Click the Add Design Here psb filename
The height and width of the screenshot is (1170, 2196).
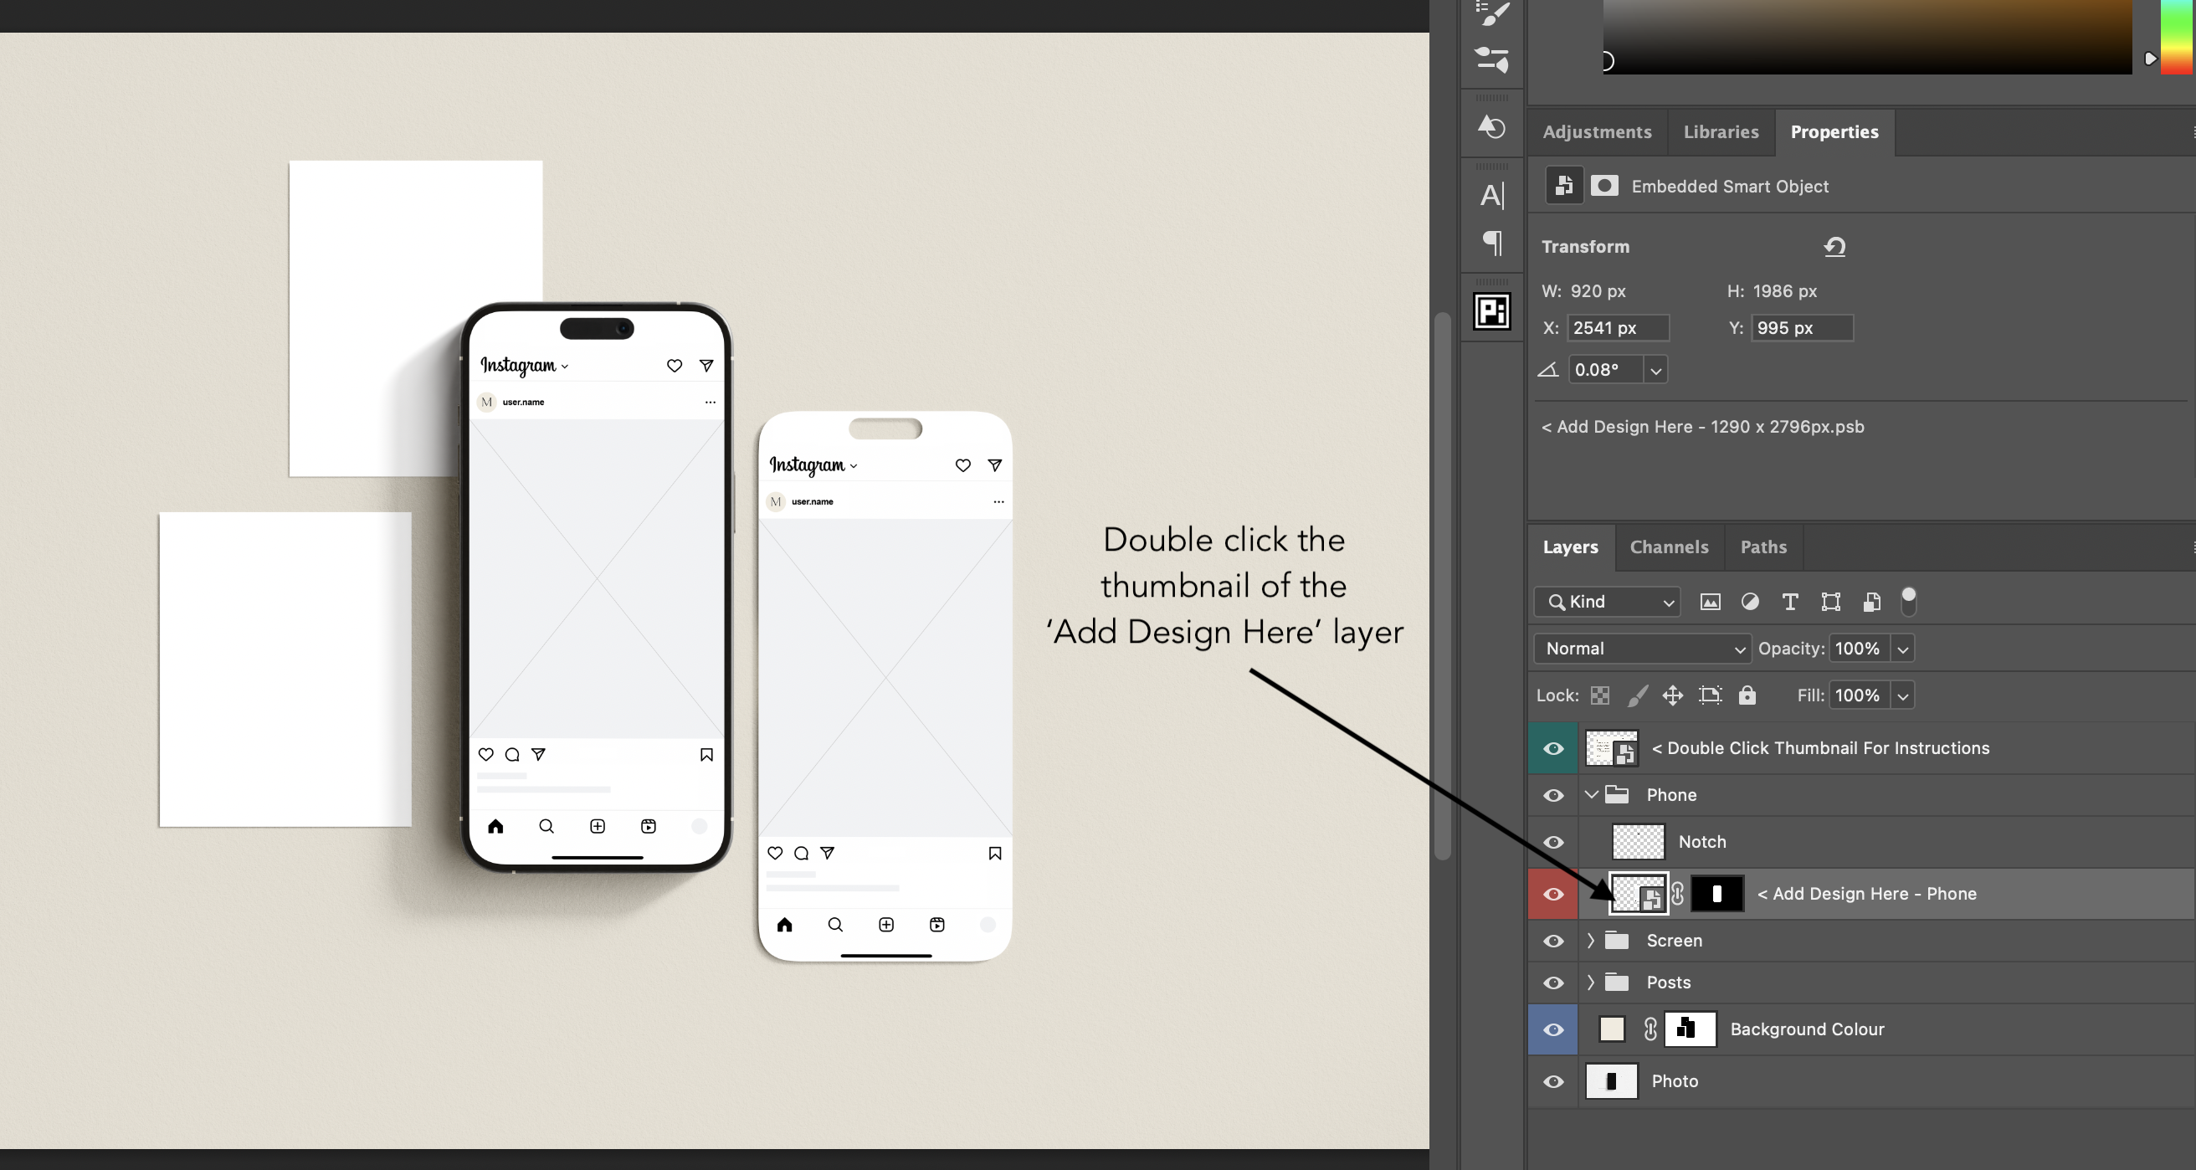1702,427
